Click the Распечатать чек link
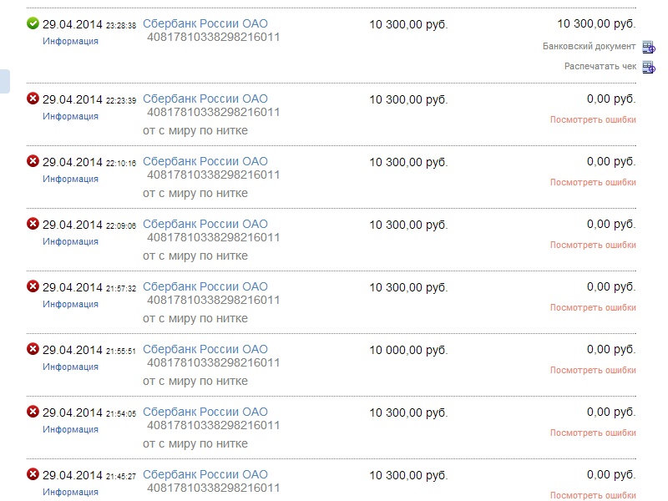Screen dimensions: 668x501 [600, 67]
